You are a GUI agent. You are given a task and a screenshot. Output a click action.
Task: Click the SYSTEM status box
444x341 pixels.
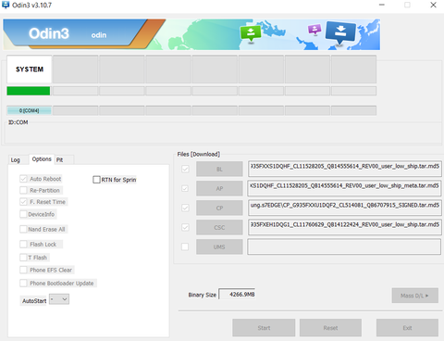click(x=29, y=69)
